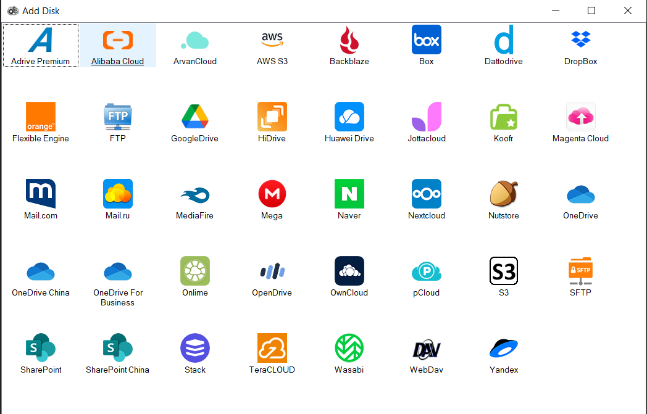This screenshot has height=414, width=647.
Task: Choose the Wasabi icon
Action: pyautogui.click(x=349, y=353)
